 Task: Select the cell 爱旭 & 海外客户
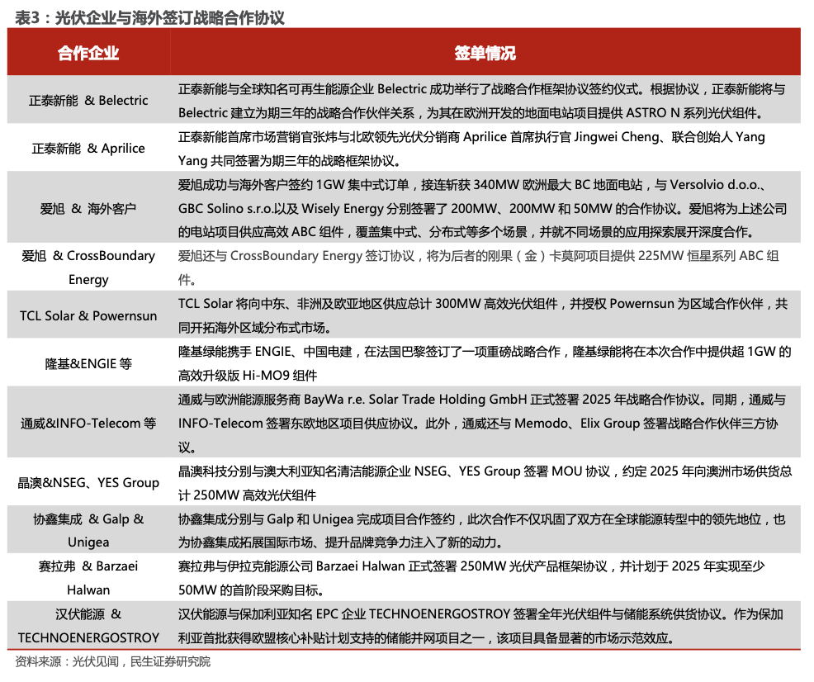88,209
